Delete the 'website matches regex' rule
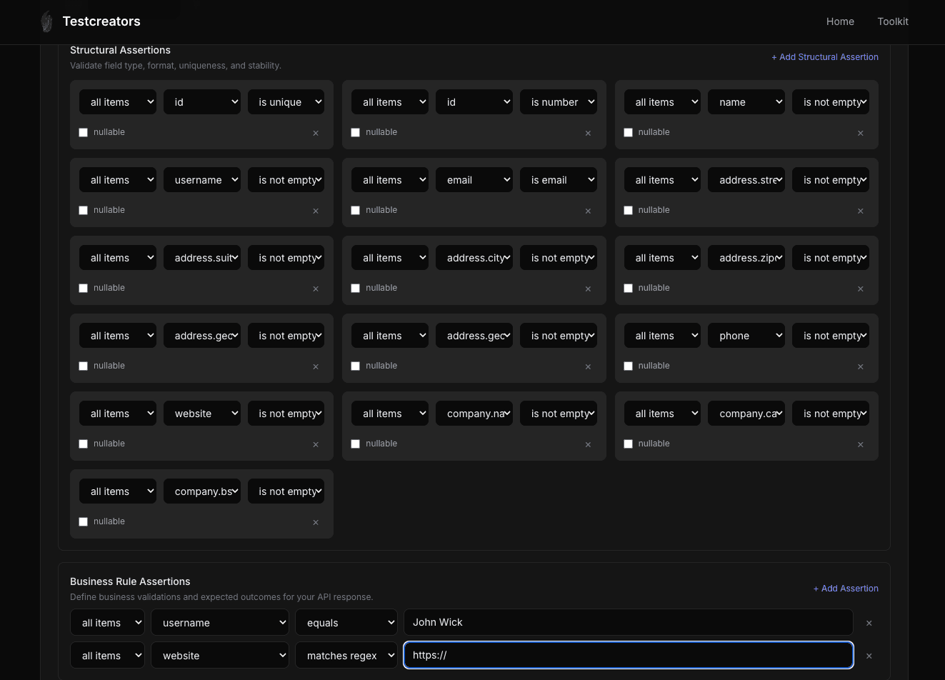 tap(869, 656)
